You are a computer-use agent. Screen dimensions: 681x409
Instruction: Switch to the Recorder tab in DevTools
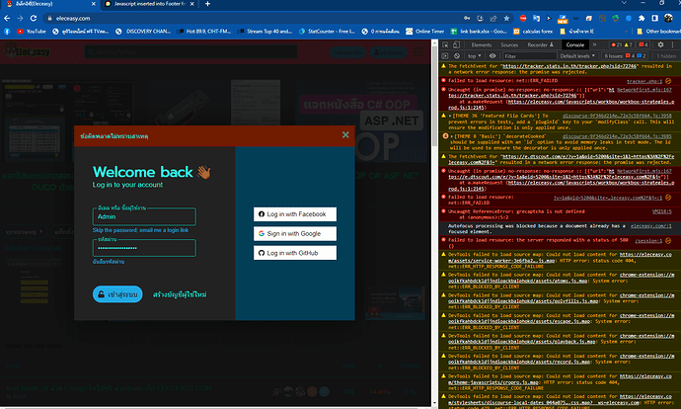(540, 44)
